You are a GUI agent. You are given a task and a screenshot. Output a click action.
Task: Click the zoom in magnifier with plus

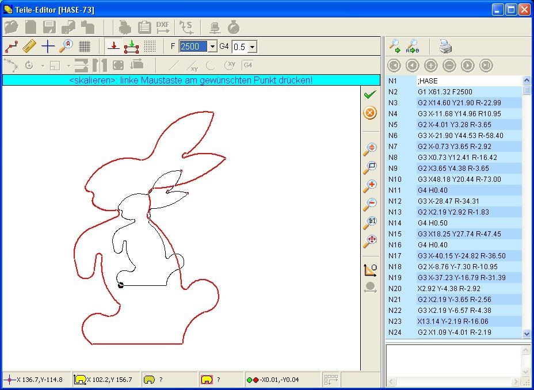tap(370, 186)
